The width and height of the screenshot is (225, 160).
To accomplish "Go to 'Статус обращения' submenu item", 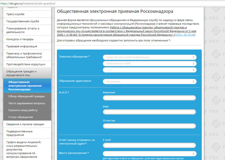I will (x=21, y=117).
